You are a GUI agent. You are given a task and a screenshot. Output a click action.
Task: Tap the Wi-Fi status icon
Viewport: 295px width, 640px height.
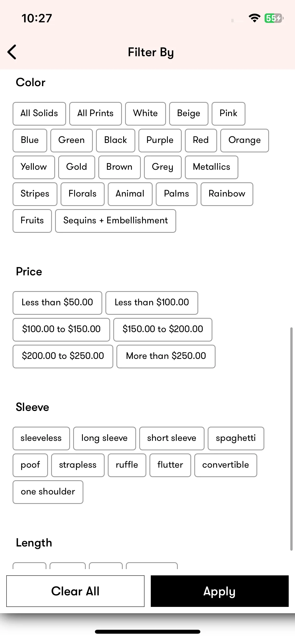click(x=254, y=18)
